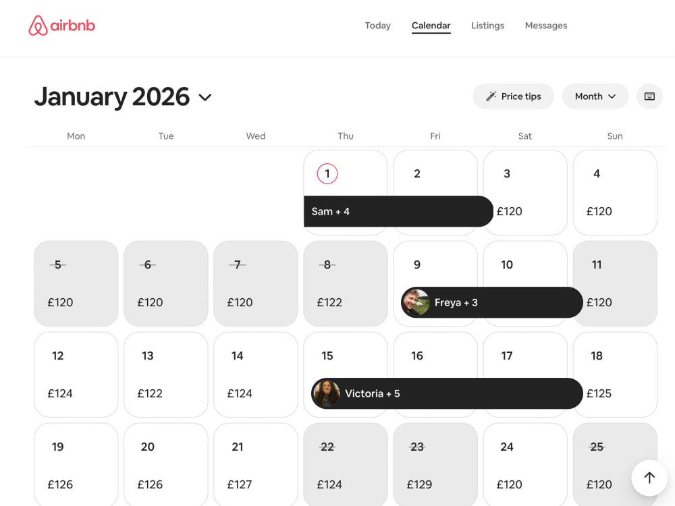Open the Listings tab
The width and height of the screenshot is (675, 506).
(487, 26)
